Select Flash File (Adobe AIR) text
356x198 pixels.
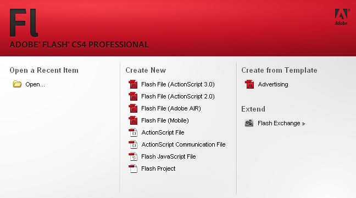[x=171, y=108]
